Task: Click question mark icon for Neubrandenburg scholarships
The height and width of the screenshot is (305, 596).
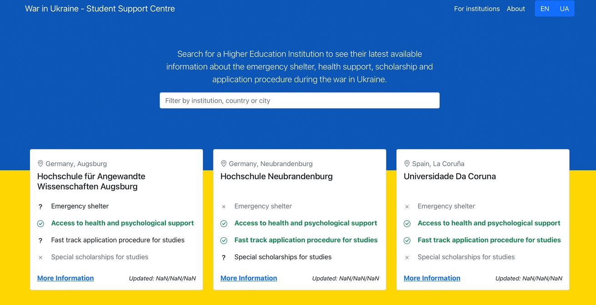Action: pos(224,258)
